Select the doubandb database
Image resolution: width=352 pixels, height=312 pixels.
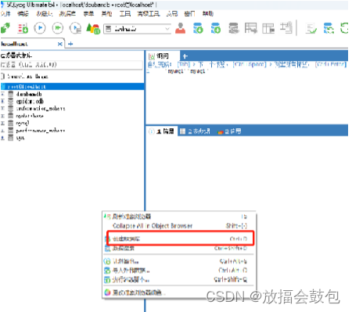29,94
